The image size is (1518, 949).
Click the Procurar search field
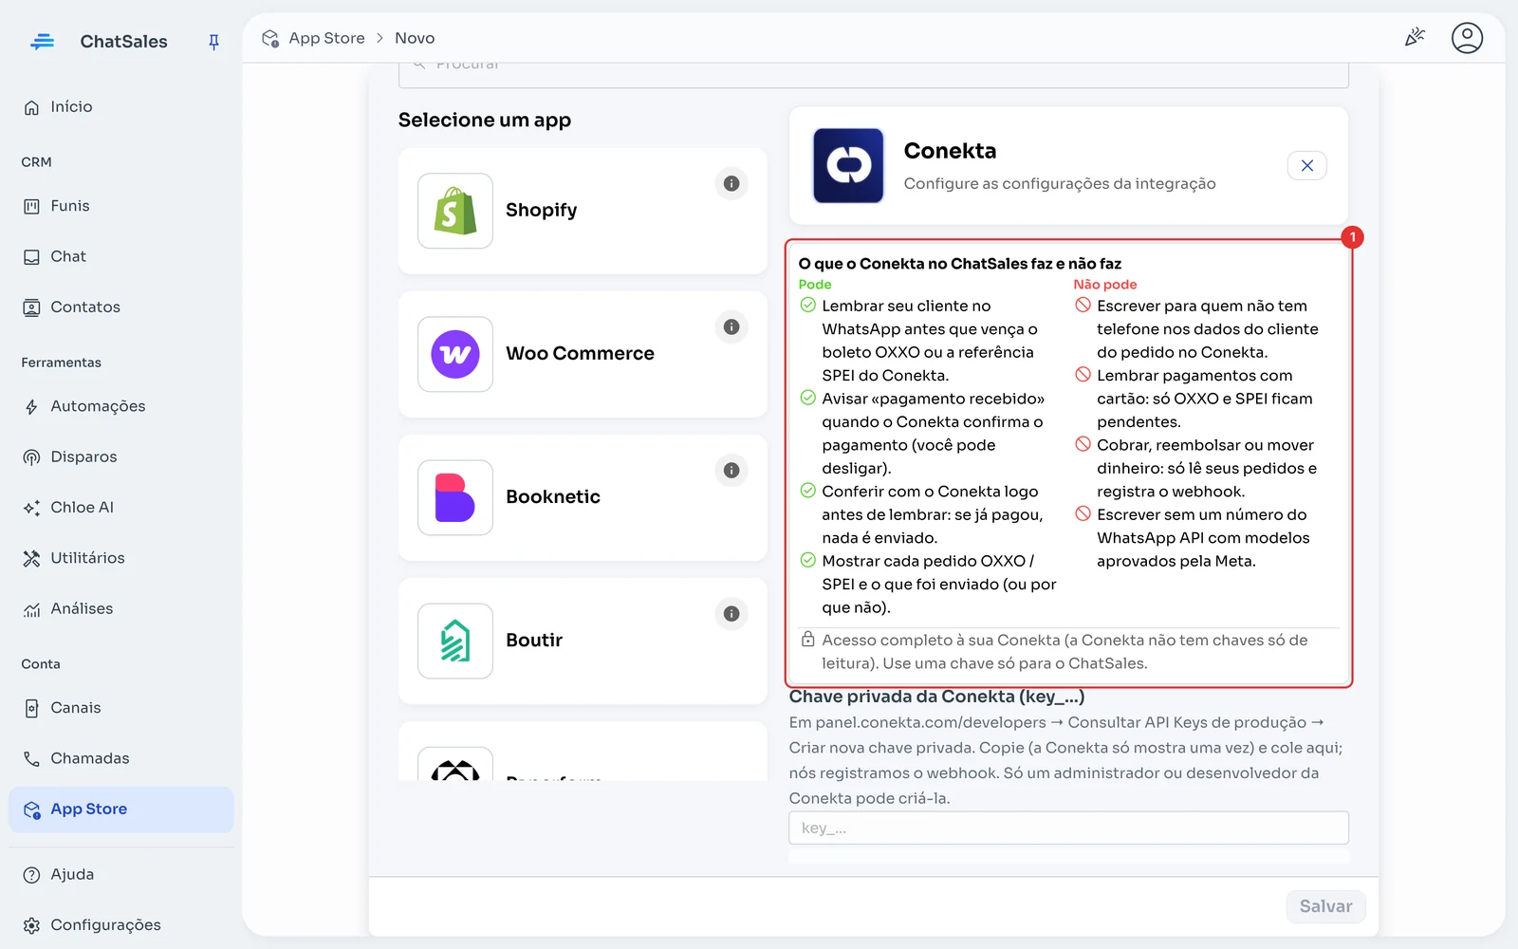tap(873, 74)
